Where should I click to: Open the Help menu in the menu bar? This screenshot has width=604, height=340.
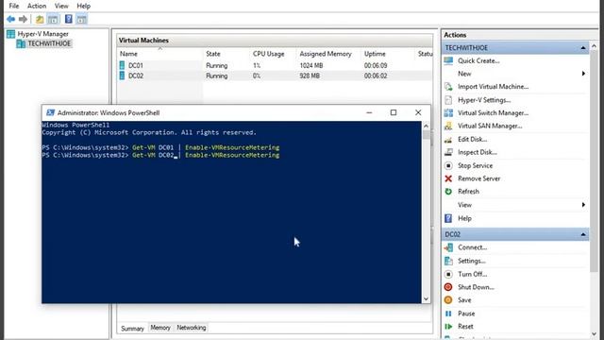click(83, 6)
